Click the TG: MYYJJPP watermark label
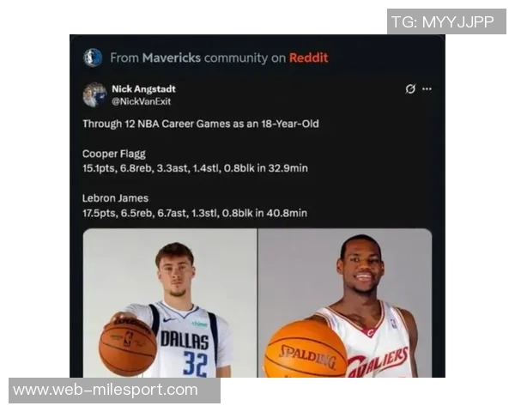515x412 pixels. pos(446,21)
